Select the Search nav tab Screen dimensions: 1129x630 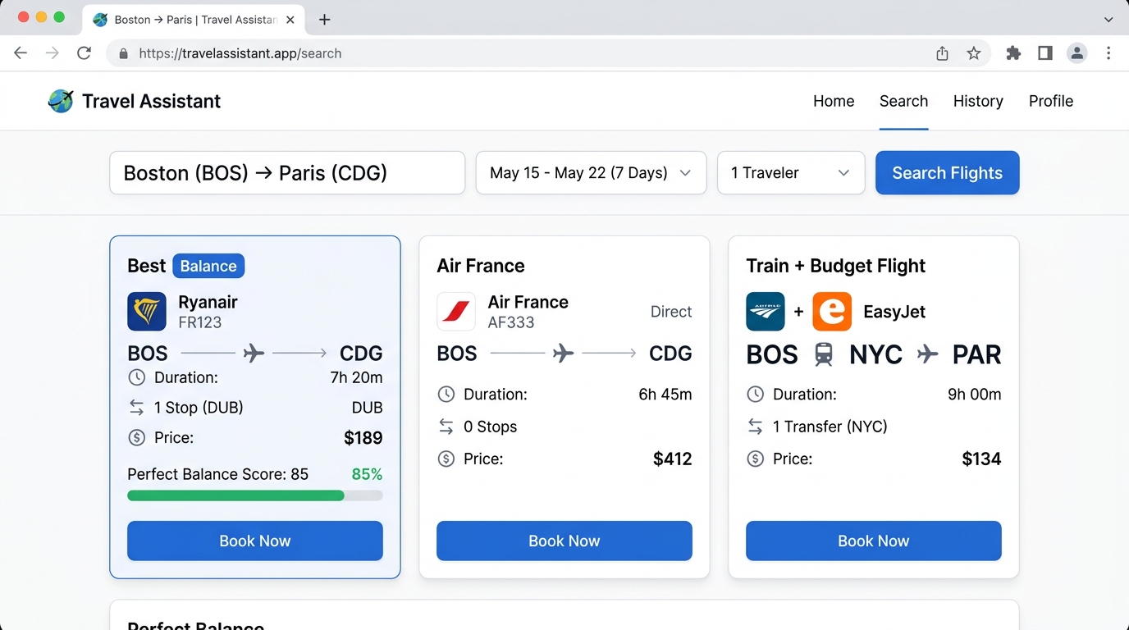click(903, 101)
